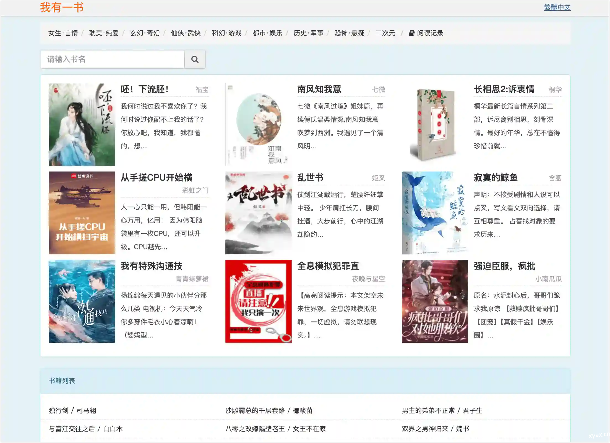Click the magnifier search button

pyautogui.click(x=195, y=59)
